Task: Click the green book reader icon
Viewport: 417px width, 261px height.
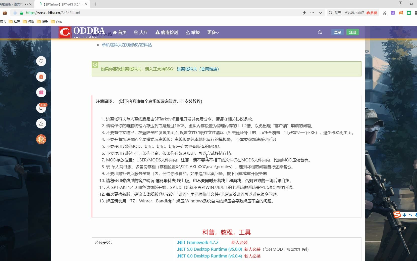Action: pos(409,13)
